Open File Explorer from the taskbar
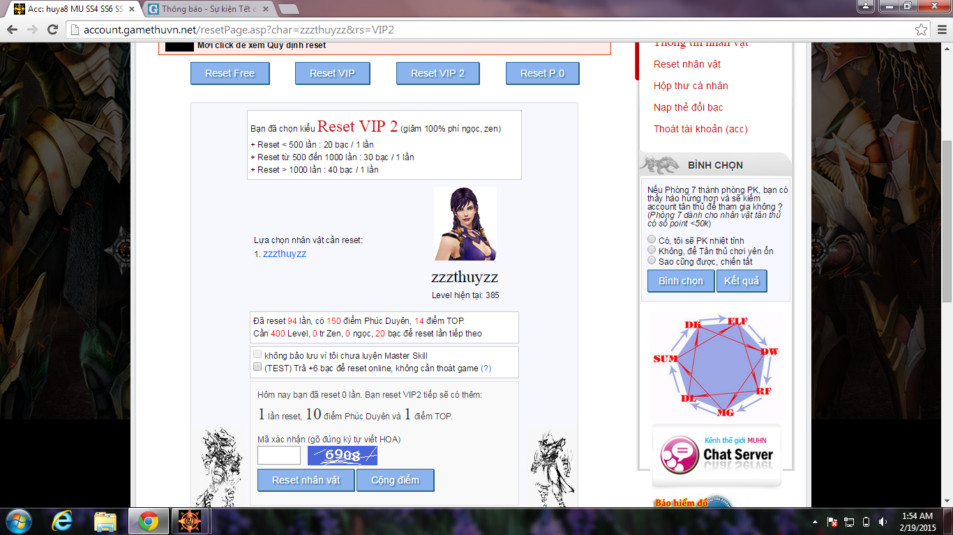The image size is (953, 535). (x=105, y=521)
